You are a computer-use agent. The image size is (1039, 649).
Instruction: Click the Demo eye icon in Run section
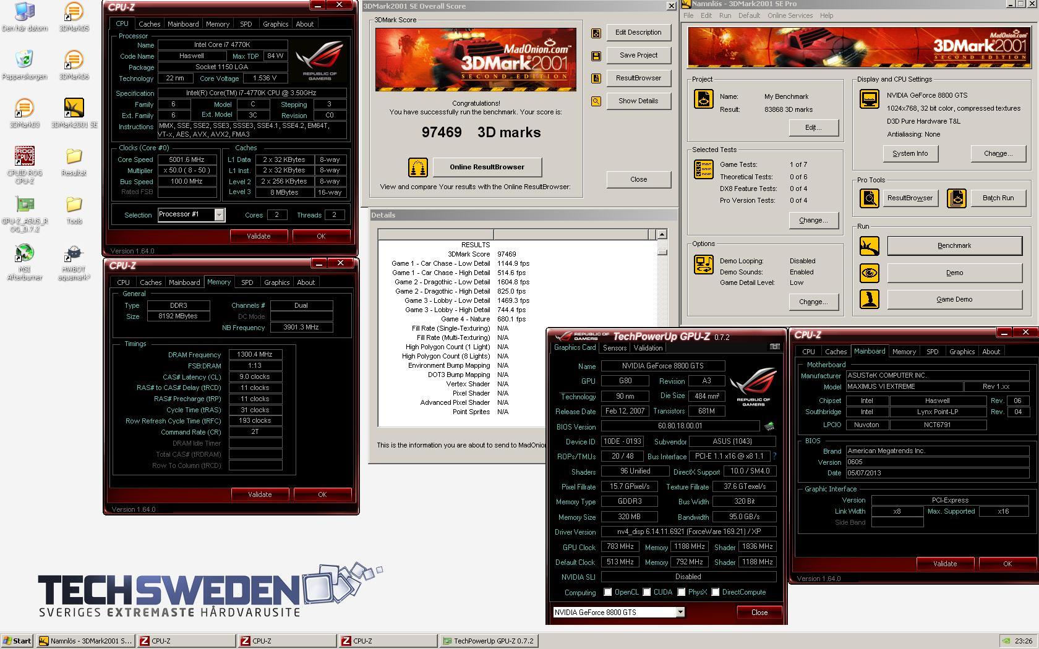point(870,273)
